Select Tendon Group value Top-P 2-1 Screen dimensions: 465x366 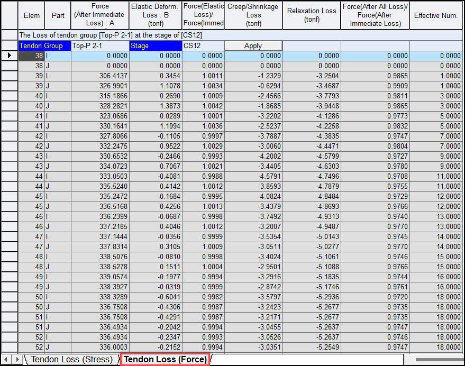[x=100, y=45]
